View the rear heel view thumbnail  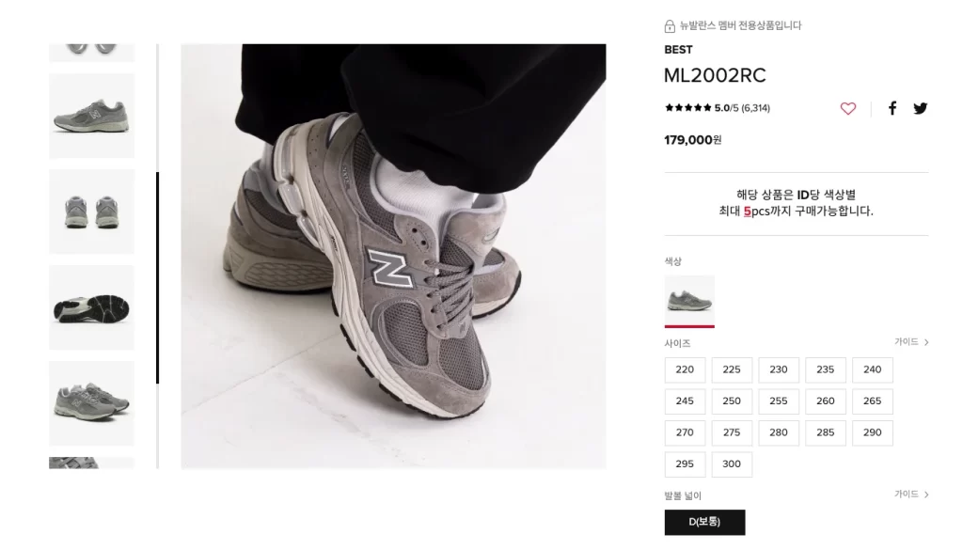click(91, 212)
